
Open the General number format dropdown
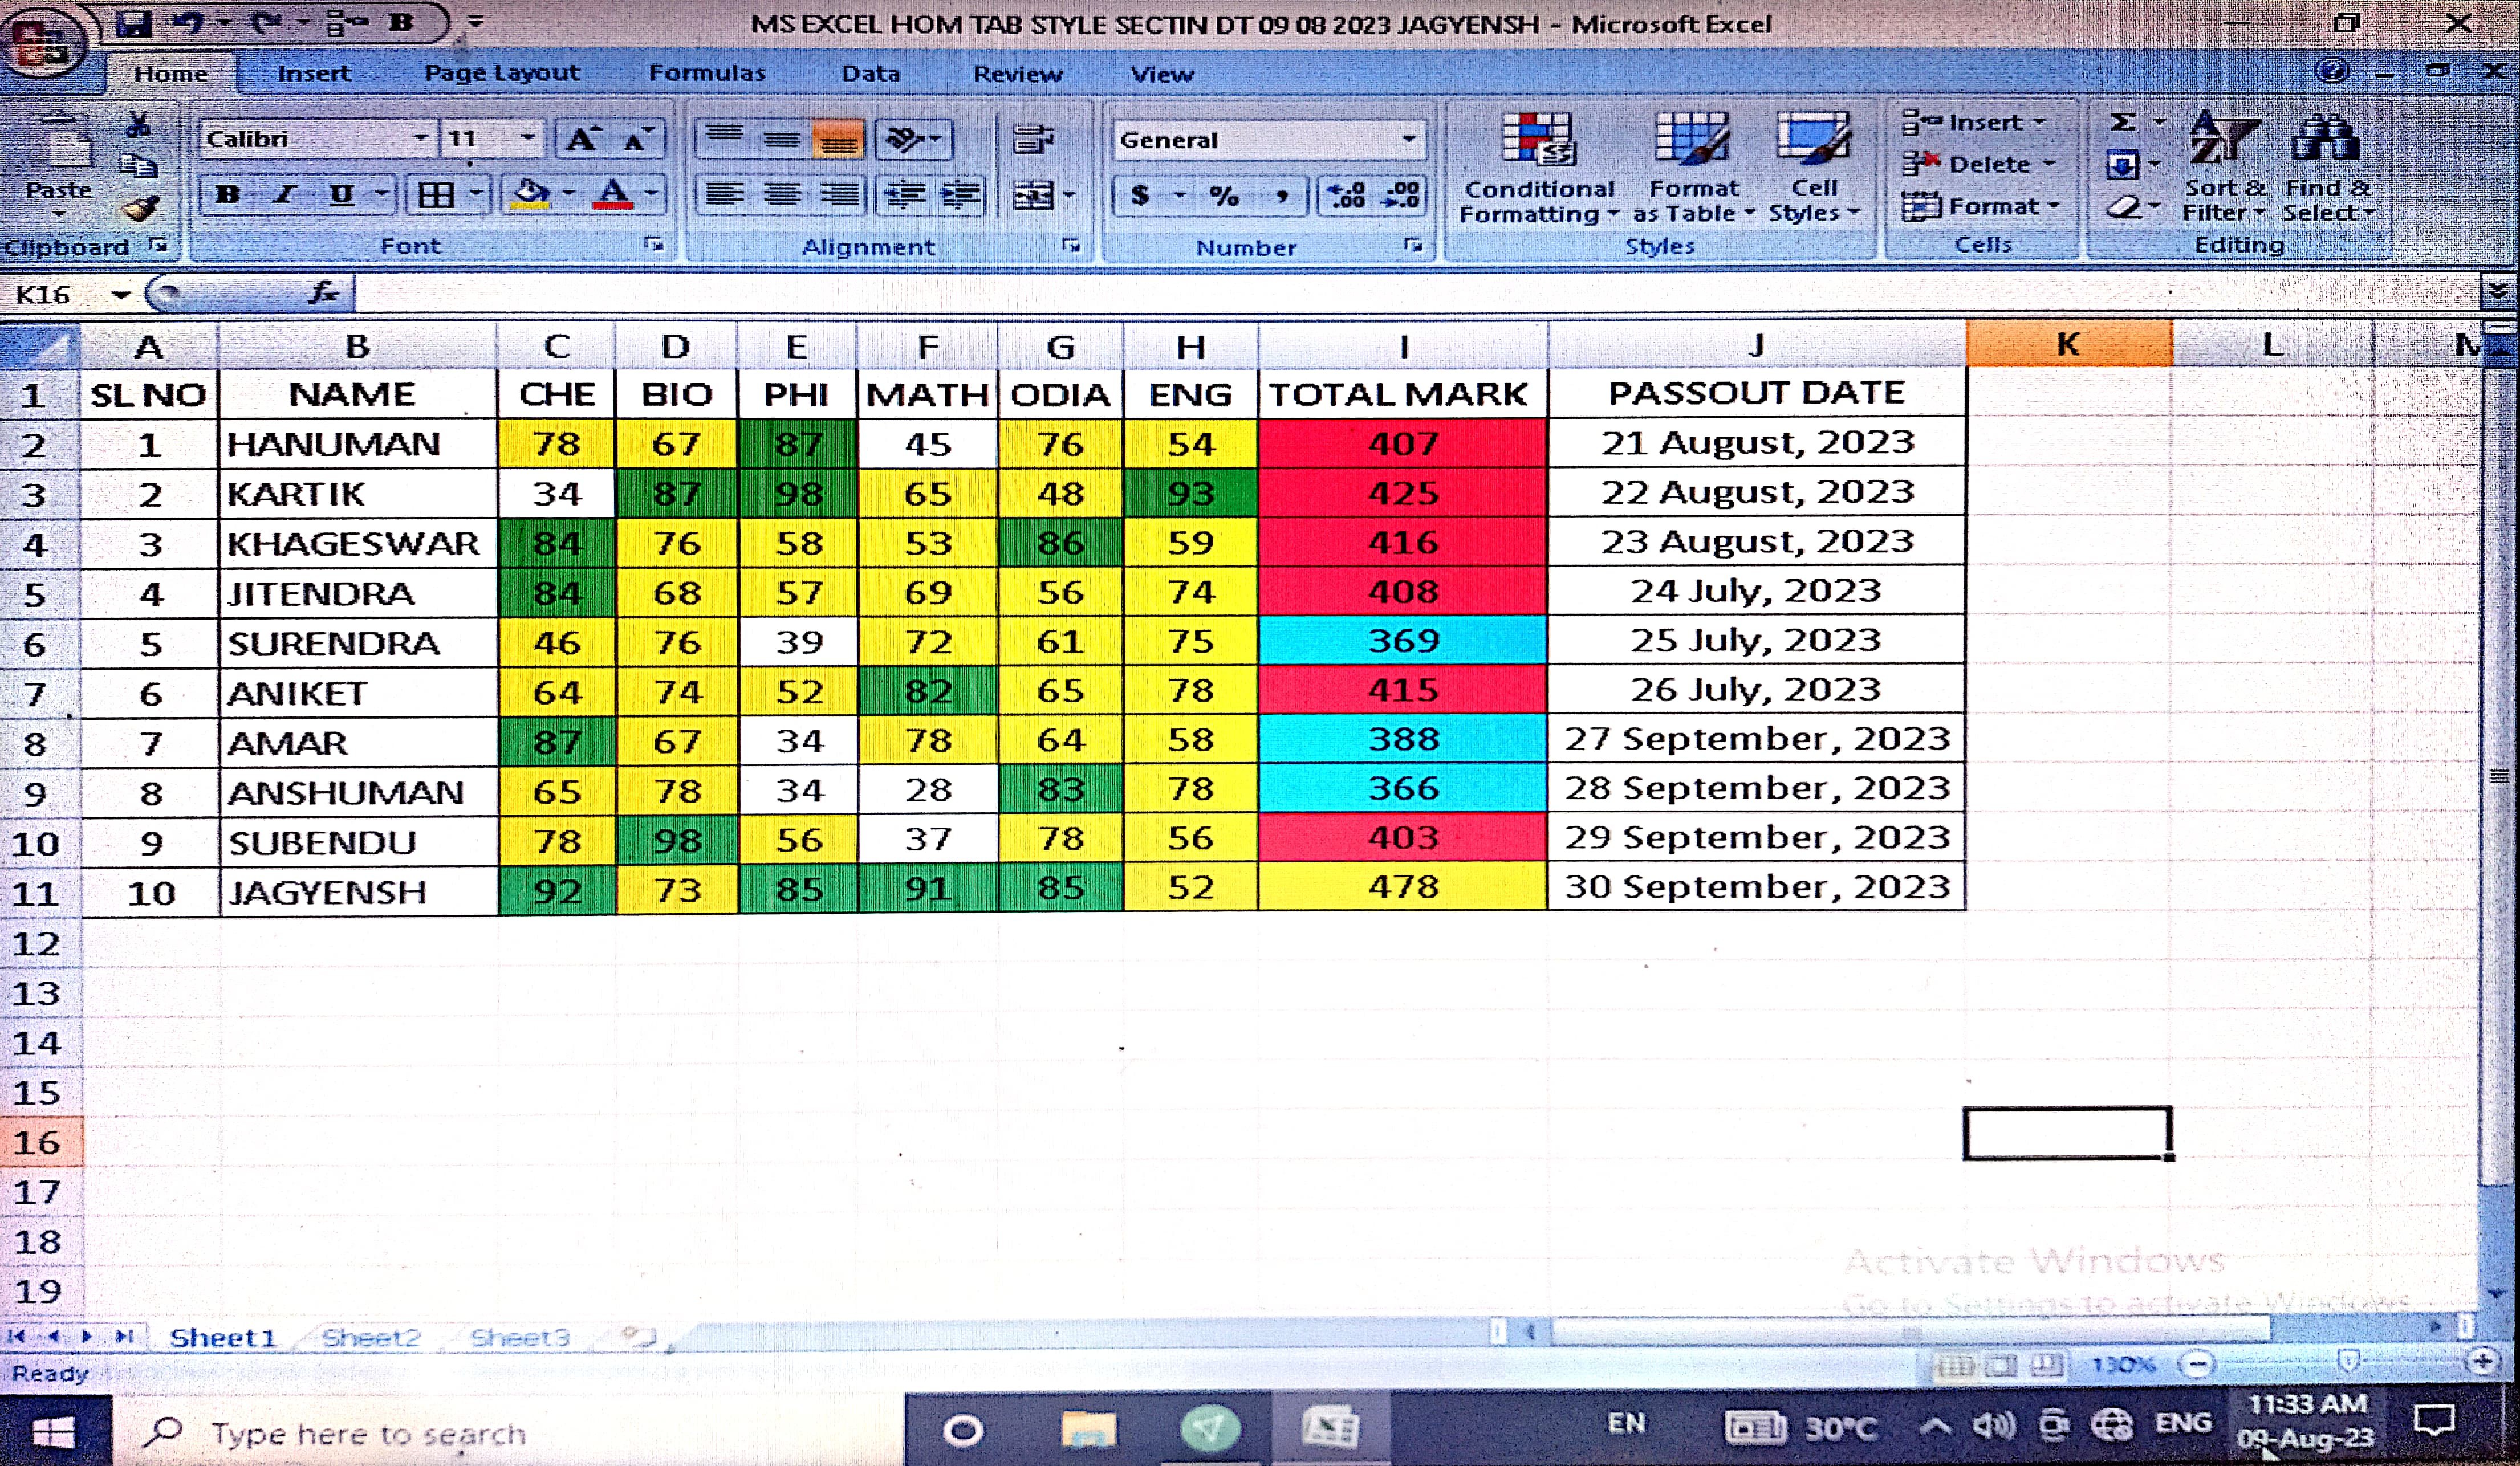tap(1409, 140)
